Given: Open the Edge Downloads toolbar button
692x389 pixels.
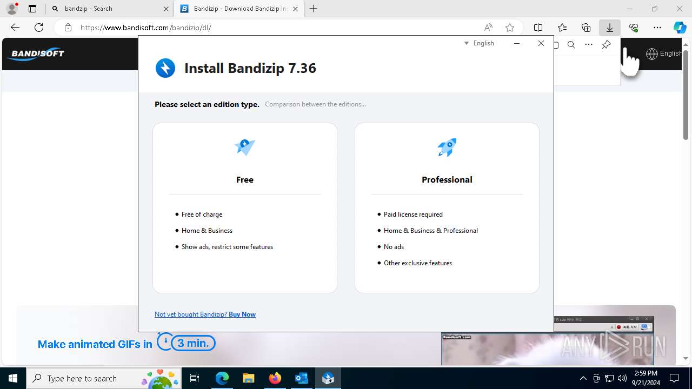Looking at the screenshot, I should (610, 28).
